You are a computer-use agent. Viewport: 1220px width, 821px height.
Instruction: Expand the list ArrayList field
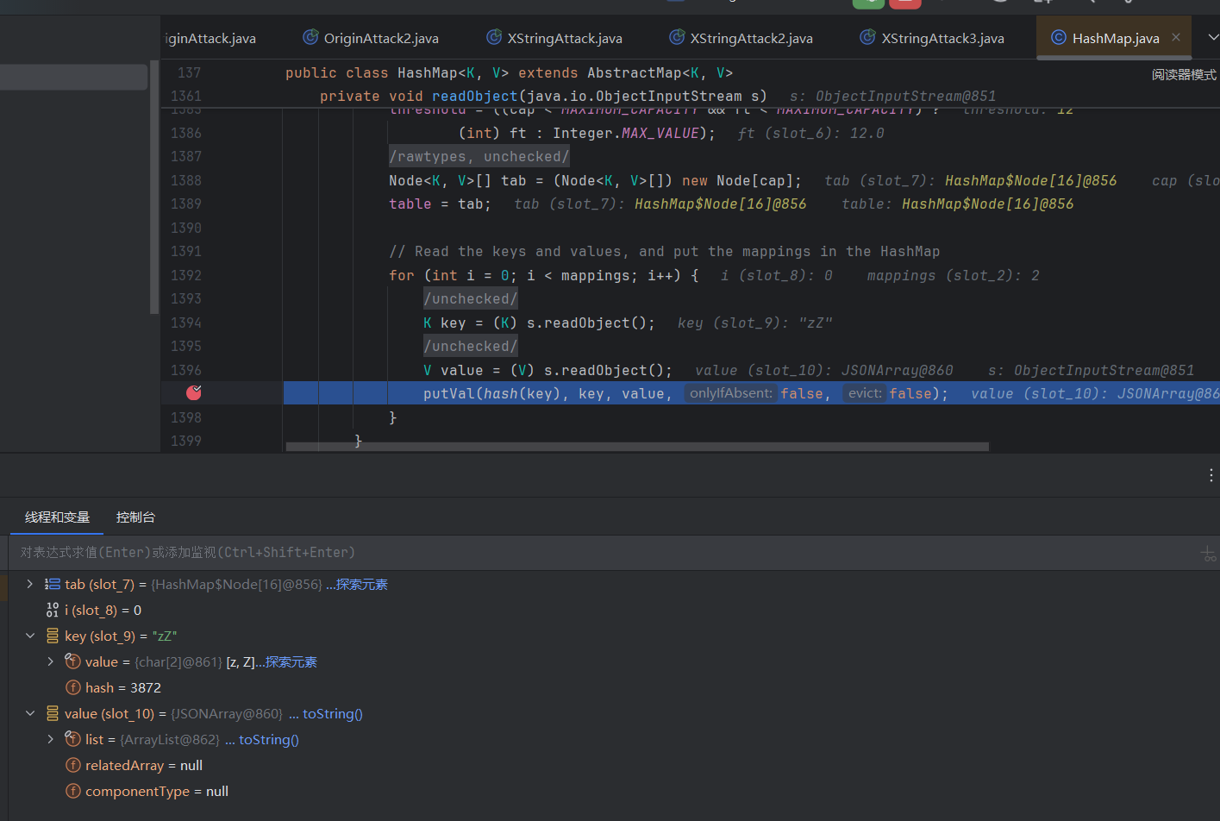(51, 740)
